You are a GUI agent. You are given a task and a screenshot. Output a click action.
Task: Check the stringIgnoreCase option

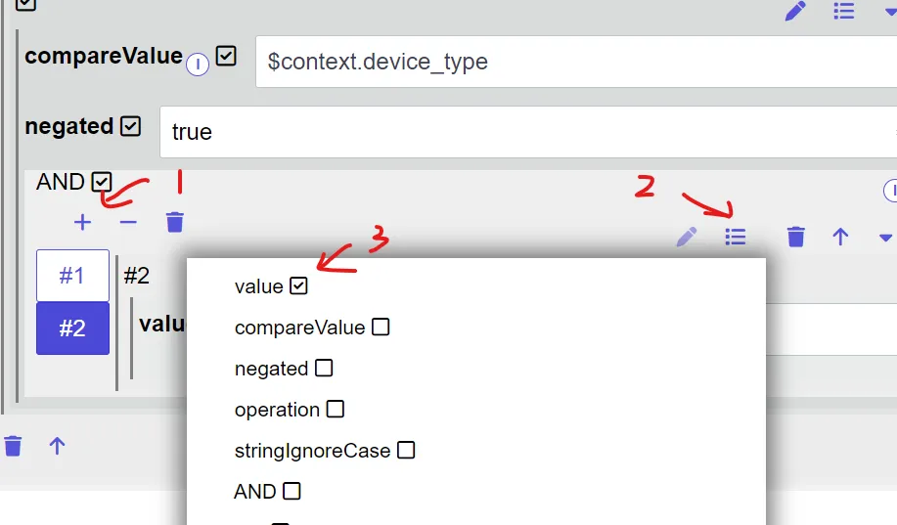tap(406, 450)
